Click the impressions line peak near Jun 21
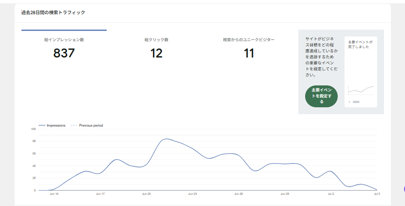This screenshot has width=405, height=206. (167, 139)
